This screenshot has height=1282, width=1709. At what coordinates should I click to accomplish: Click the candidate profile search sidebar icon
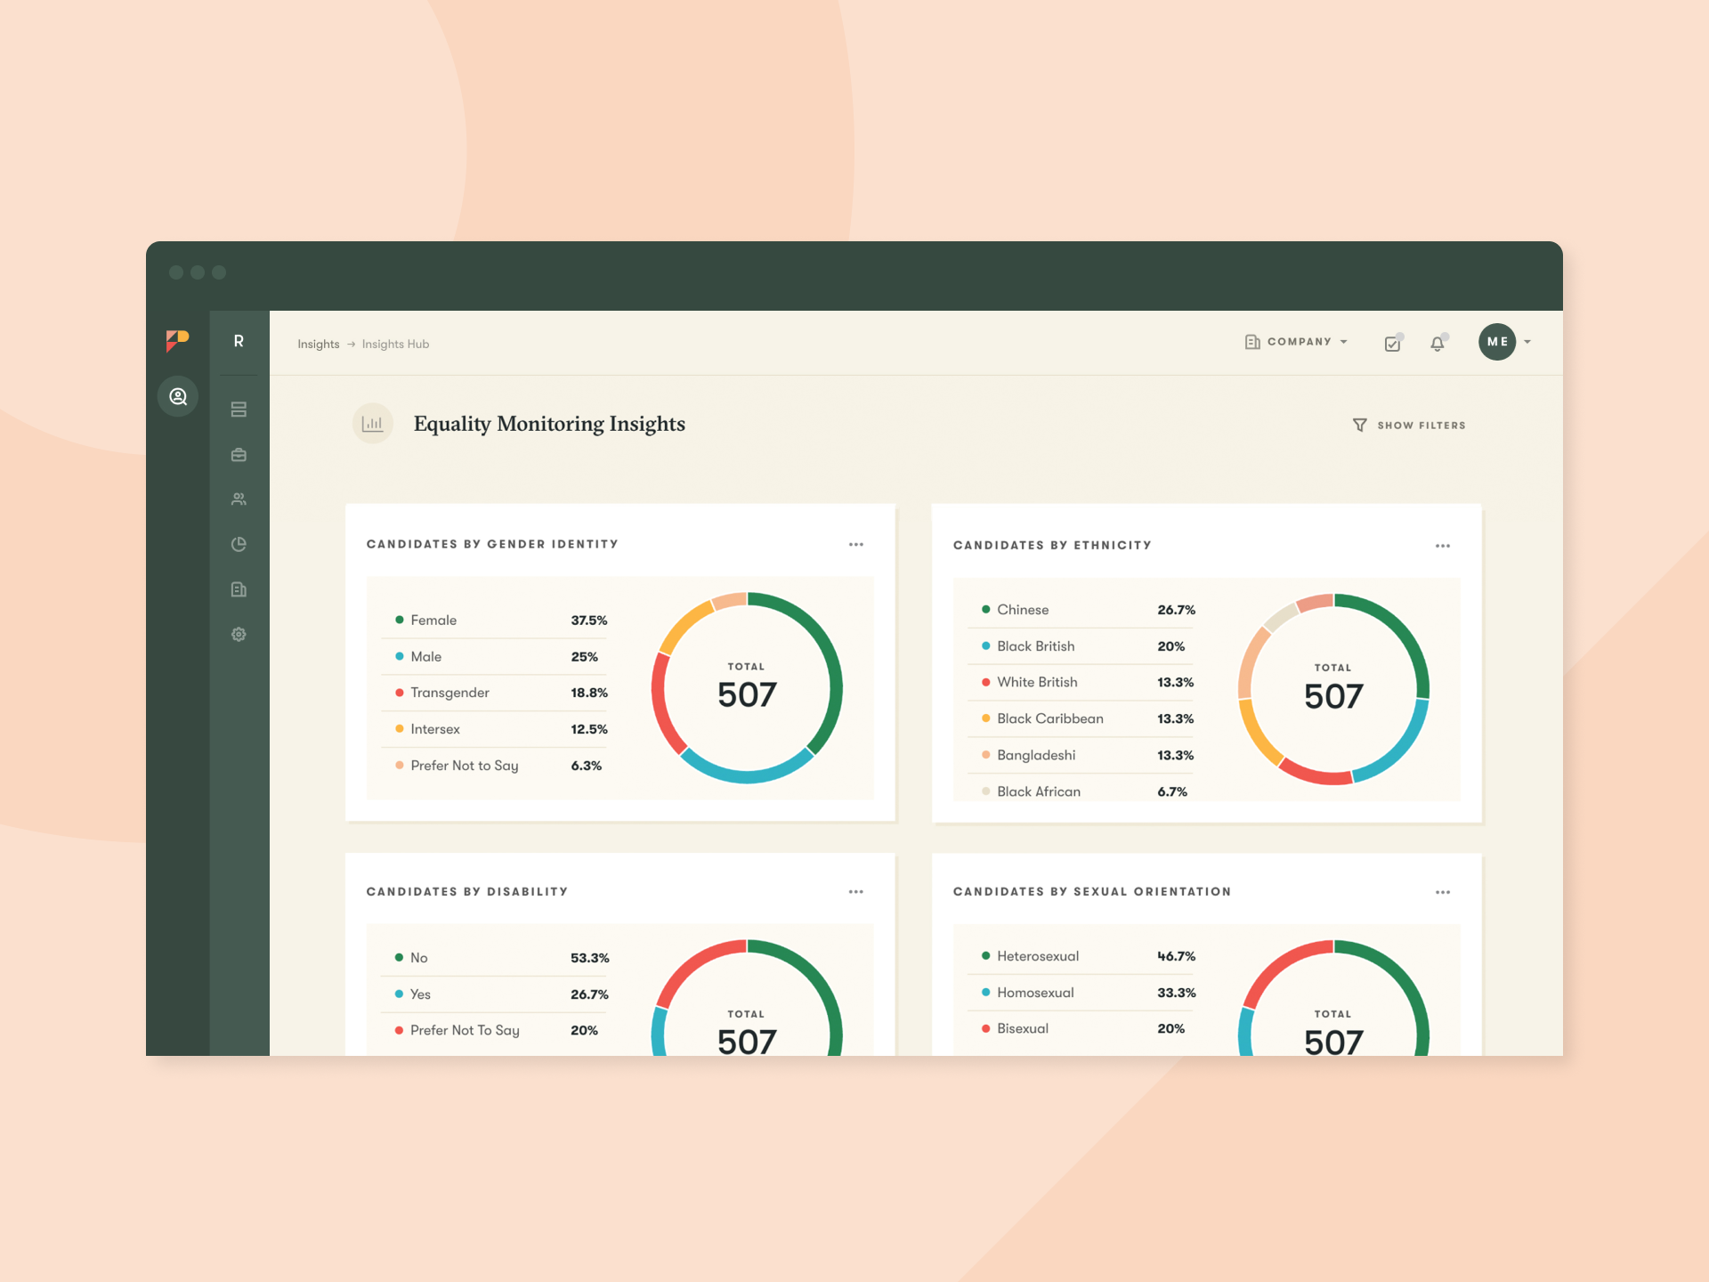(x=178, y=396)
